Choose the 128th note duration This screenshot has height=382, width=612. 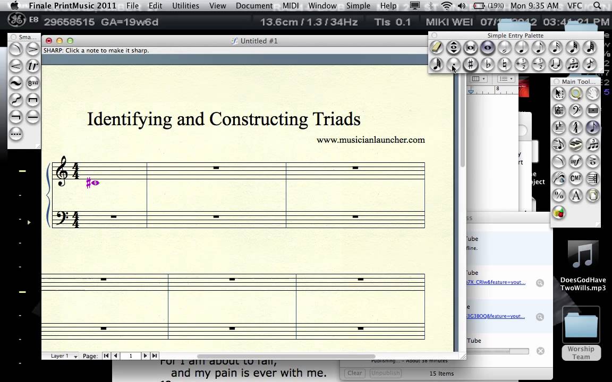pyautogui.click(x=436, y=64)
